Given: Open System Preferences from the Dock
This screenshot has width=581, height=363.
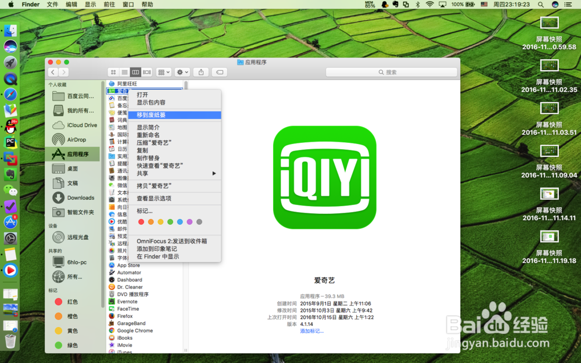Looking at the screenshot, I should (12, 238).
